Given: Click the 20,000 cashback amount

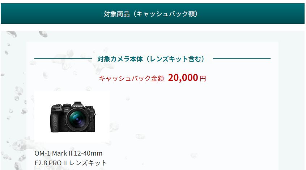Looking at the screenshot, I should (x=183, y=78).
